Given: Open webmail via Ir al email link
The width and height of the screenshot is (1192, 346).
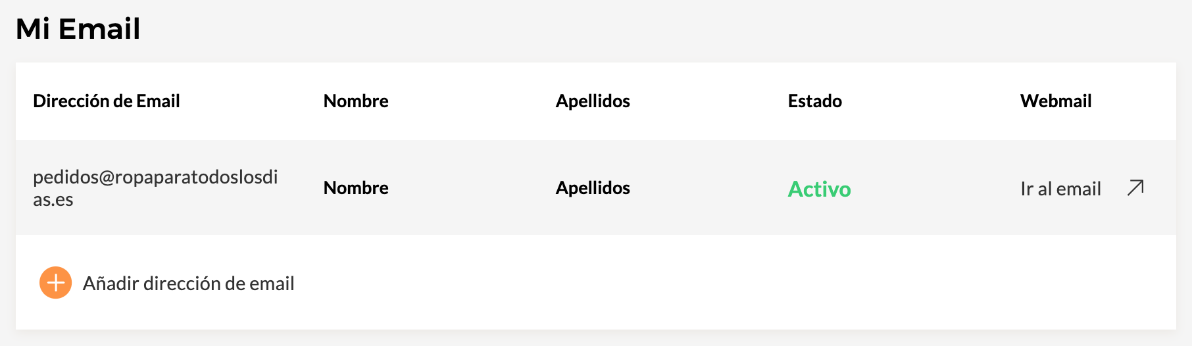Looking at the screenshot, I should click(1060, 189).
